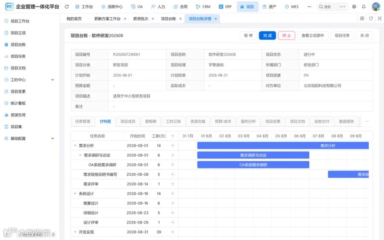
Task: Select the OA系统需求调研 gantt bar
Action: pyautogui.click(x=253, y=165)
